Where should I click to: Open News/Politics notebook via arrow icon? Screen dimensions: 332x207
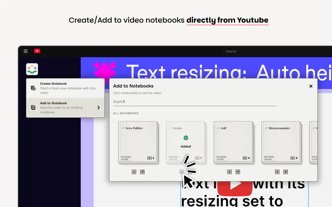click(x=142, y=172)
